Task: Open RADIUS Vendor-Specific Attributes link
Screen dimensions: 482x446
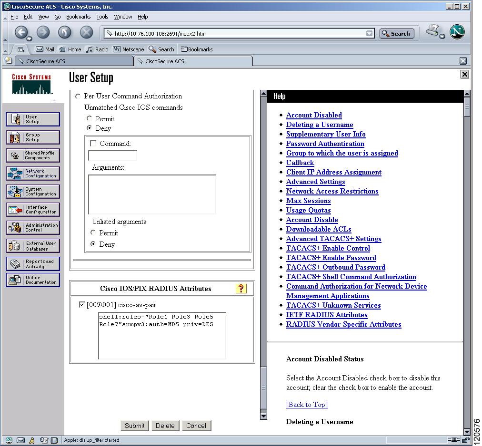Action: [x=344, y=324]
